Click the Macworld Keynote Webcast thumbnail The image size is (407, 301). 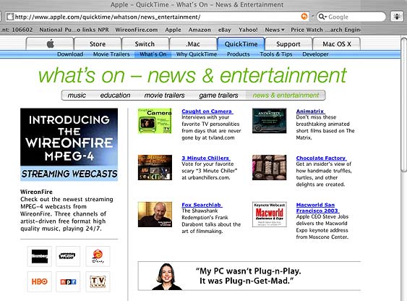coord(270,214)
